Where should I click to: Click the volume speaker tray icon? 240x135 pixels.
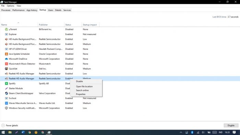[x=203, y=132]
